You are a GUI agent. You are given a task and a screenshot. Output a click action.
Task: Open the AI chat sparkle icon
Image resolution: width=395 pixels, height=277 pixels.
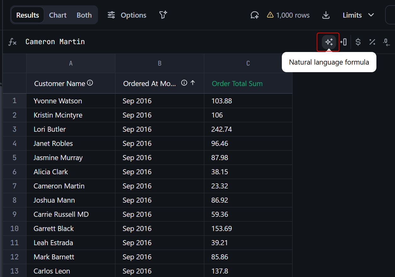point(254,15)
